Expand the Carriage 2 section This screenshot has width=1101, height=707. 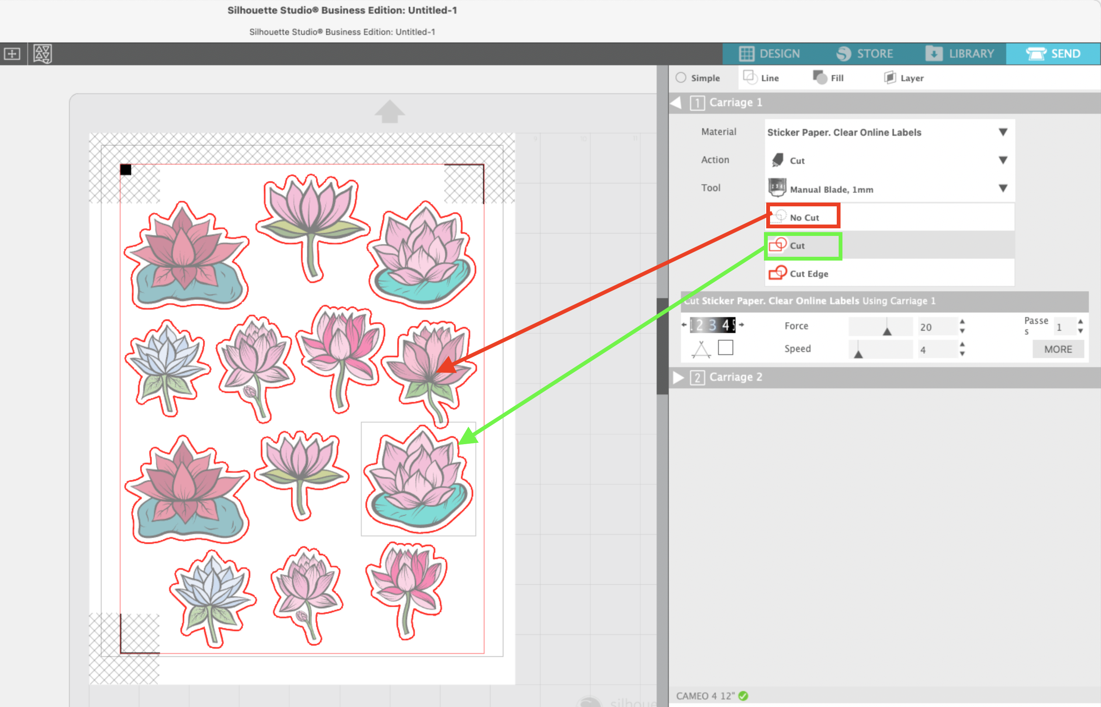(679, 377)
